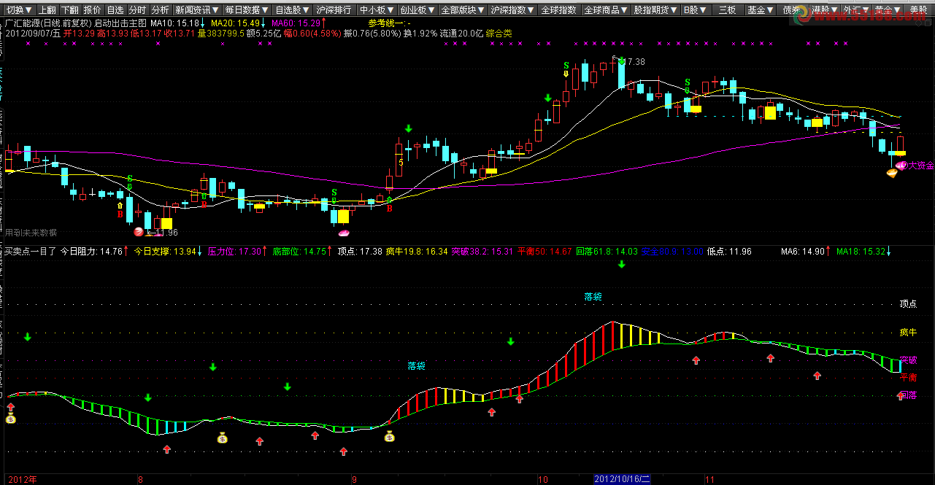Image resolution: width=935 pixels, height=485 pixels.
Task: Expand the 创业板 dropdown
Action: [419, 10]
